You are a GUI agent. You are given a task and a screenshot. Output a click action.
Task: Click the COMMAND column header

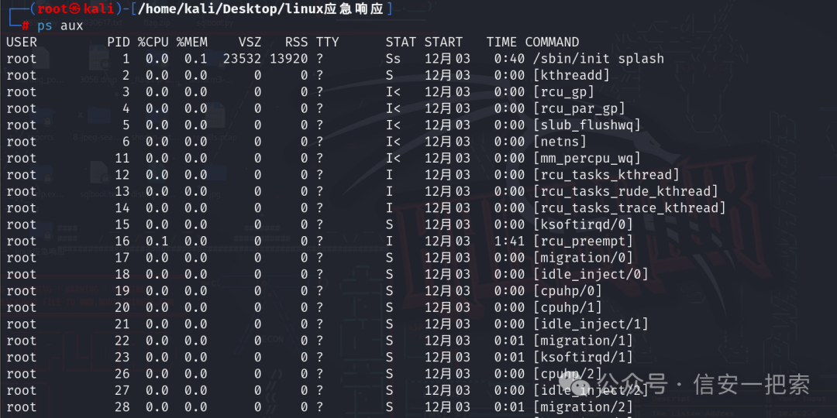553,42
